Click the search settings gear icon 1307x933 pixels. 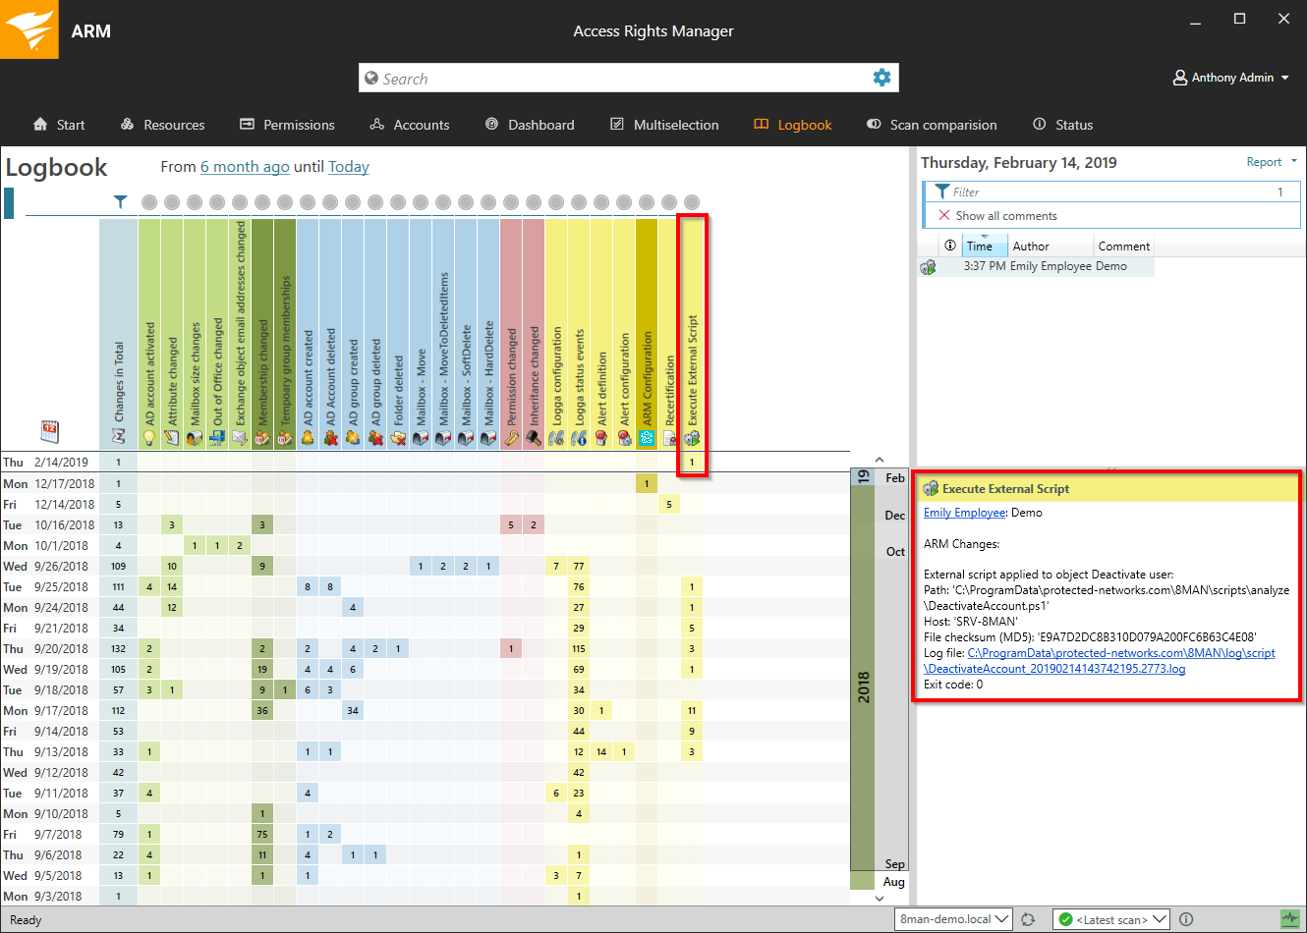tap(881, 78)
